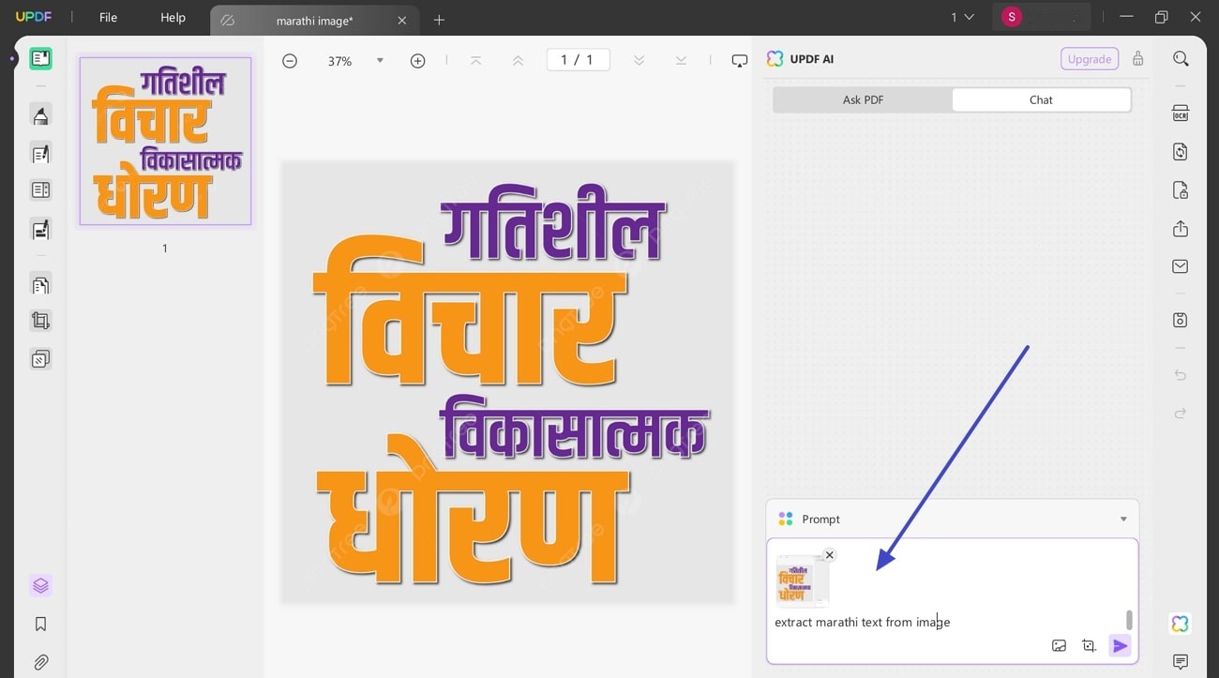The width and height of the screenshot is (1219, 678).
Task: Click the image attach icon in prompt box
Action: tap(1059, 645)
